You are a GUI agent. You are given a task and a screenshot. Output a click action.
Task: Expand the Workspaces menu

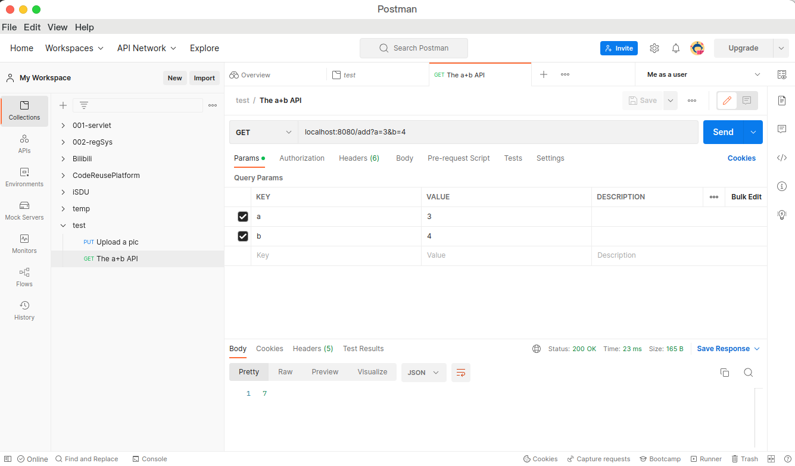pos(74,48)
